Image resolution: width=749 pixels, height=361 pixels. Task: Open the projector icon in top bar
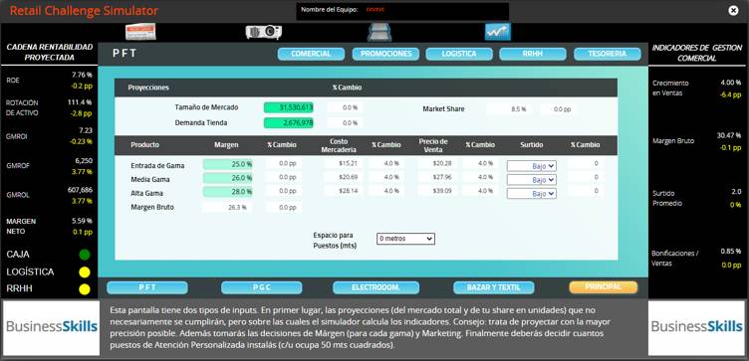[x=264, y=32]
